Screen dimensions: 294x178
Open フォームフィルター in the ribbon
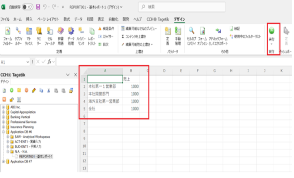8,36
